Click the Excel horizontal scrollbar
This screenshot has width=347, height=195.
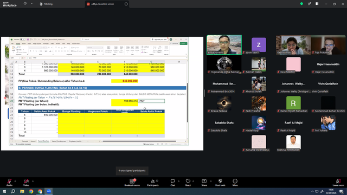[139, 141]
